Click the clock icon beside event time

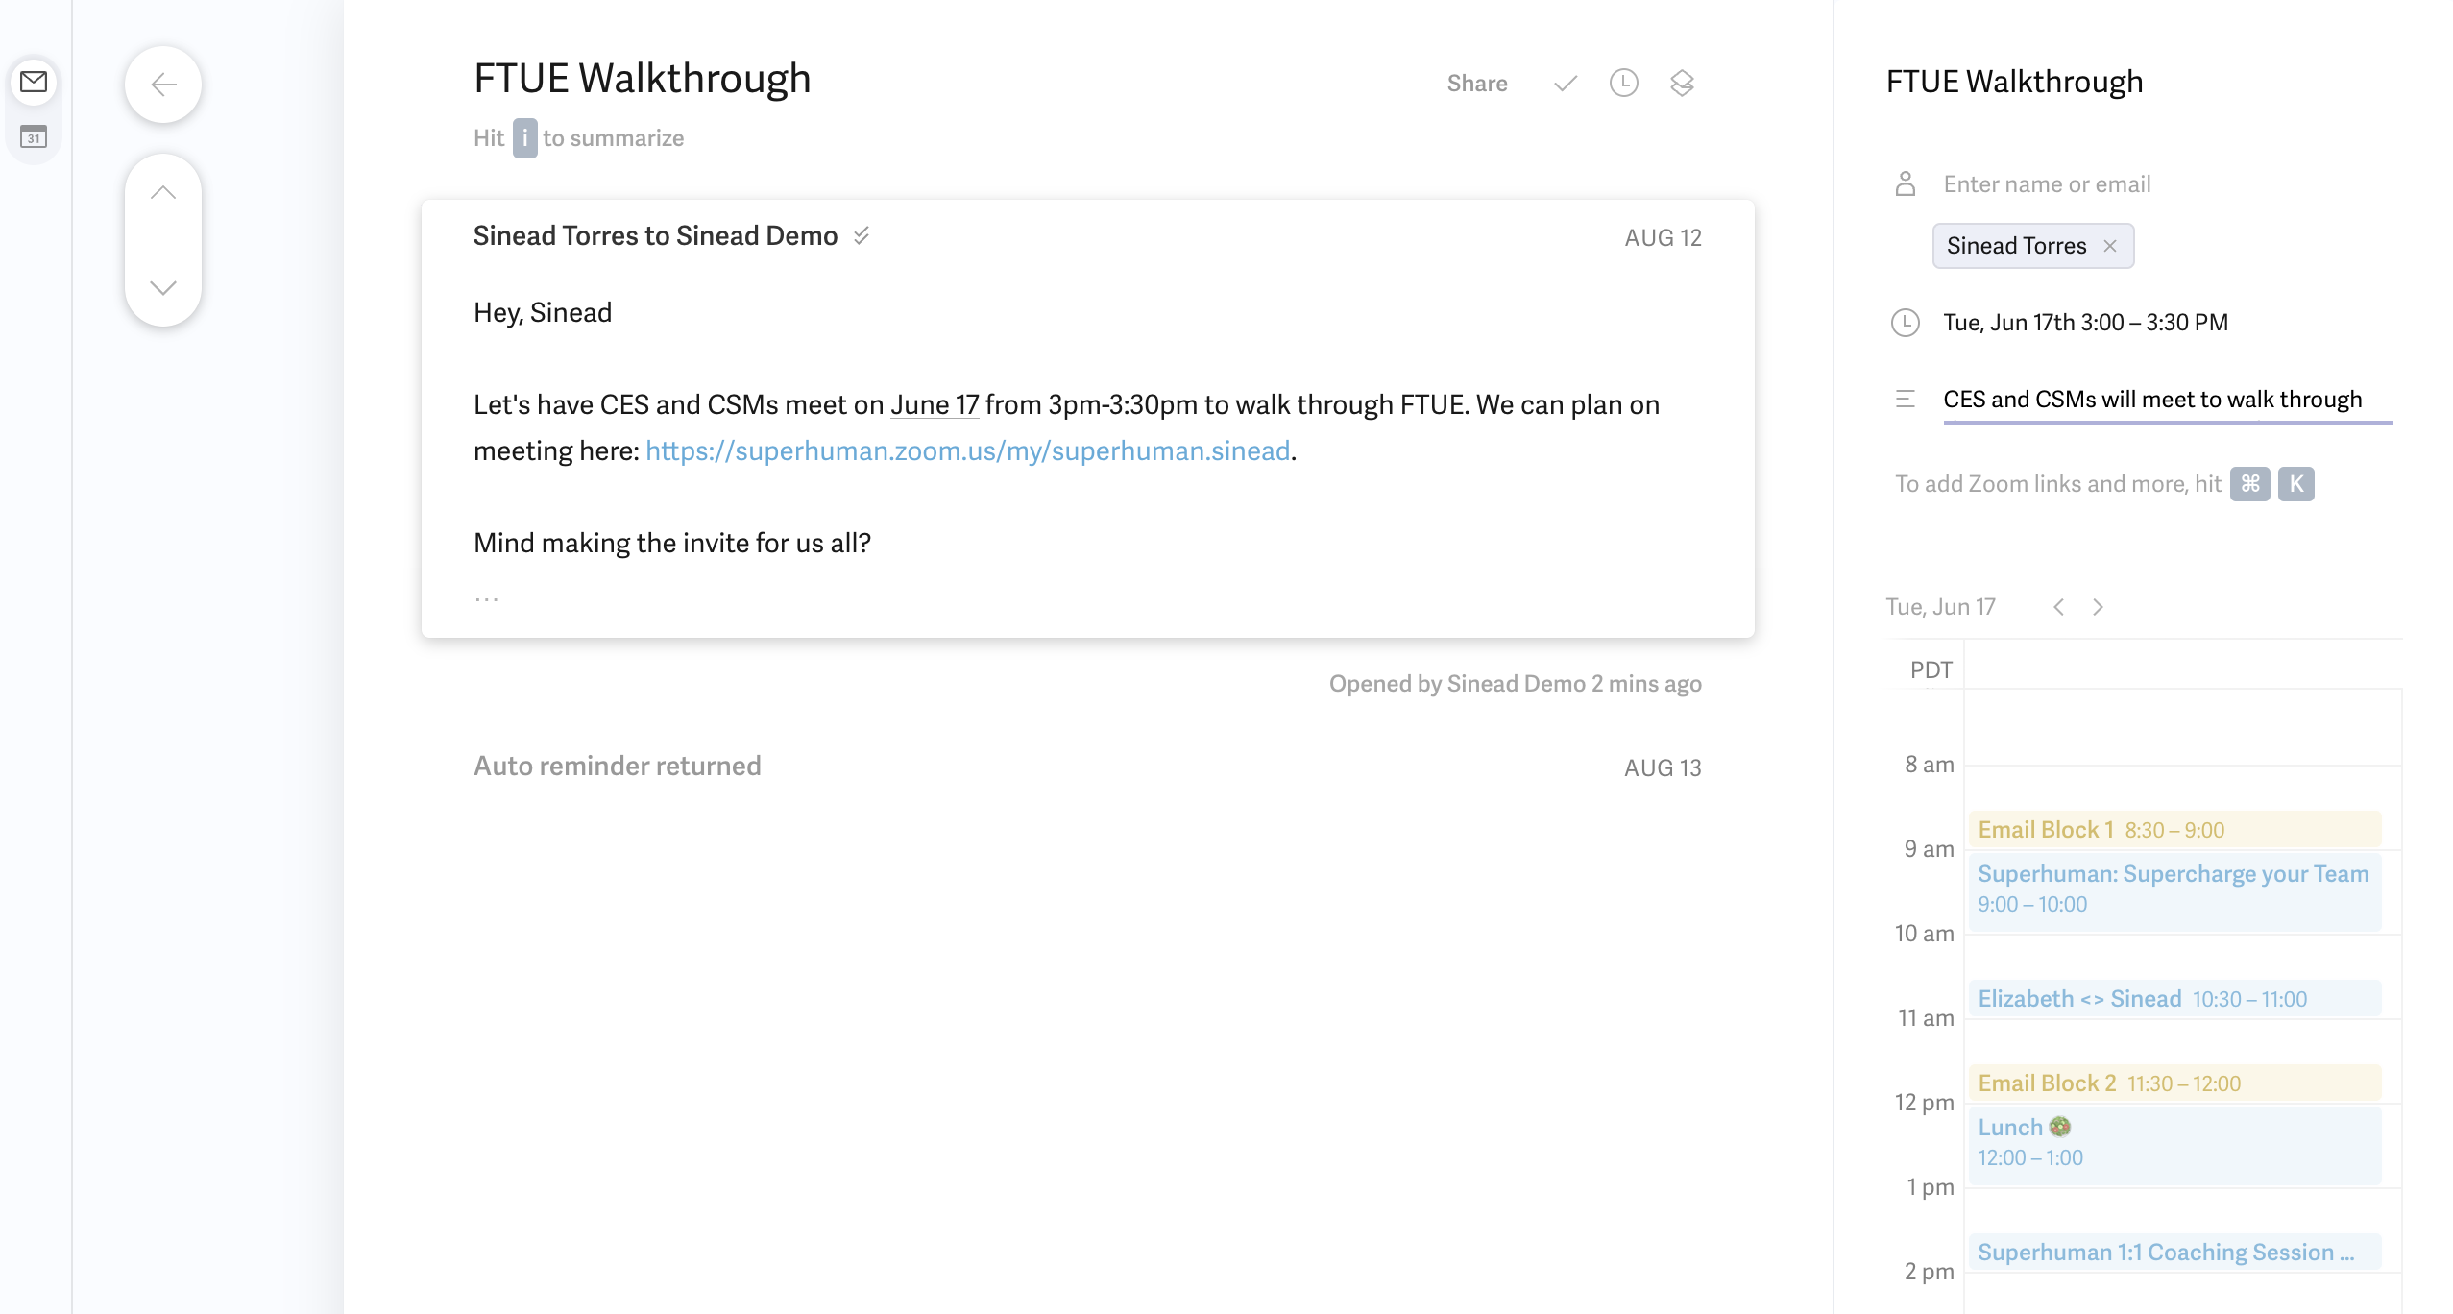(x=1906, y=323)
